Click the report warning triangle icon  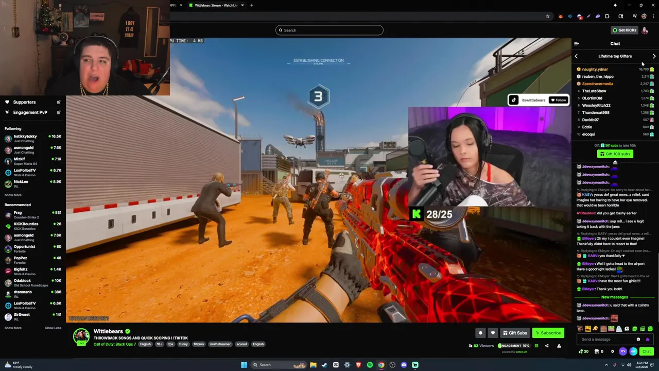[559, 346]
